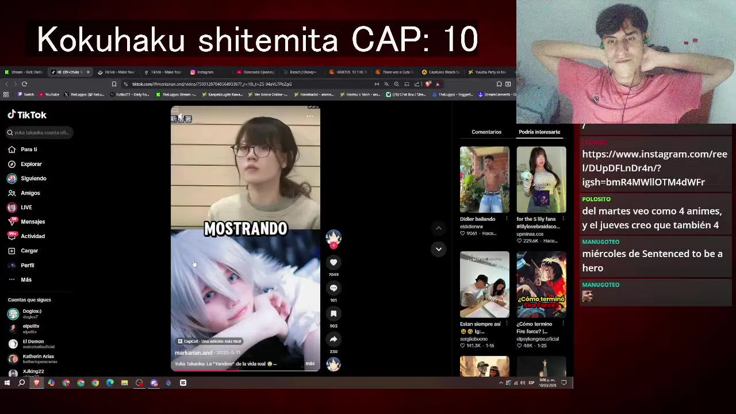This screenshot has width=736, height=414.
Task: Switch to Podría interesarte tab
Action: (x=539, y=132)
